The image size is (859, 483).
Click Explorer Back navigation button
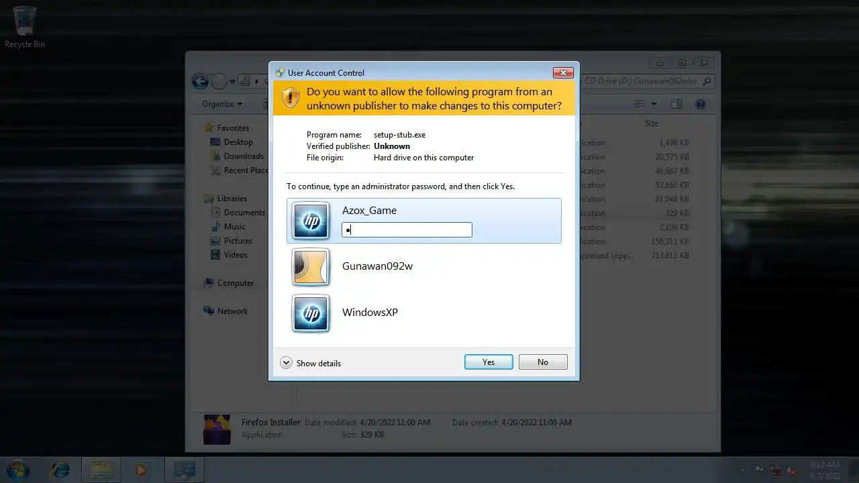[x=200, y=82]
